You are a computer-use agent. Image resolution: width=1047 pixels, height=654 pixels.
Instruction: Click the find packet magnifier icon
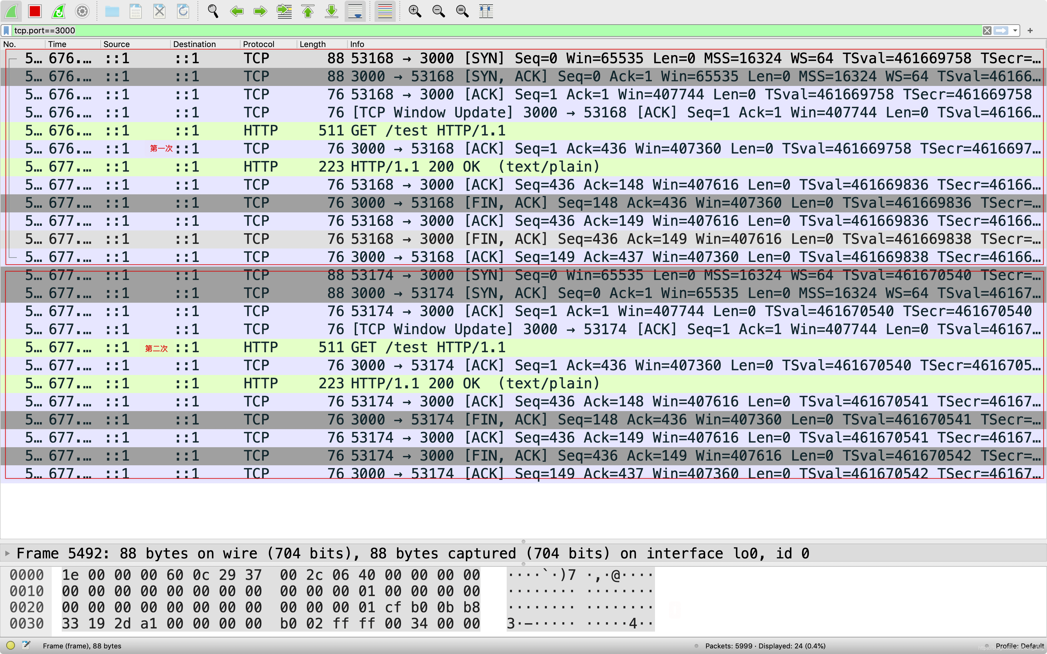[213, 11]
